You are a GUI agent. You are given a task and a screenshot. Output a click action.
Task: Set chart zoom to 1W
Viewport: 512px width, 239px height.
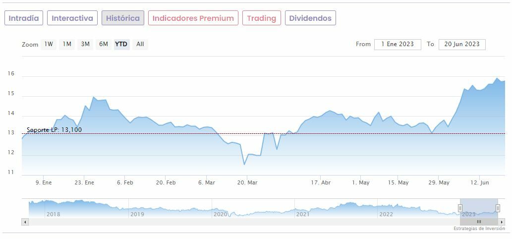click(49, 44)
